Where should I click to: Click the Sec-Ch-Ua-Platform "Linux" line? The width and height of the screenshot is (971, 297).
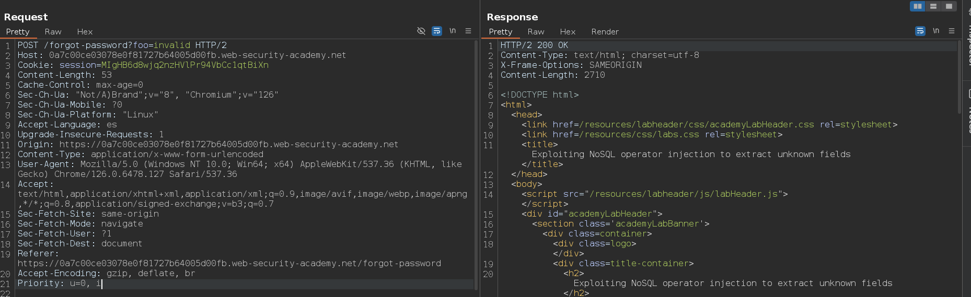coord(88,115)
